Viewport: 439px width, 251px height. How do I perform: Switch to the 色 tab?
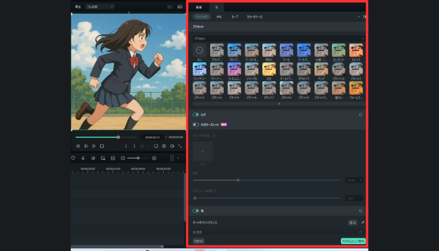(x=216, y=8)
